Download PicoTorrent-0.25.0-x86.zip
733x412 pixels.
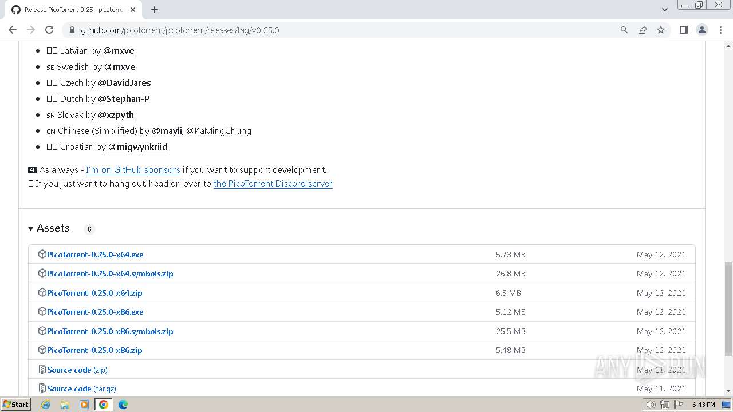coord(94,350)
